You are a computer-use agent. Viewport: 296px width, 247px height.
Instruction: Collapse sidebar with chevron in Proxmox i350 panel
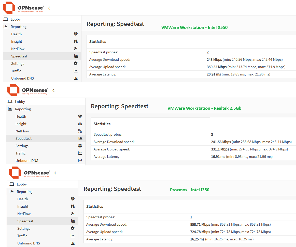pos(55,173)
